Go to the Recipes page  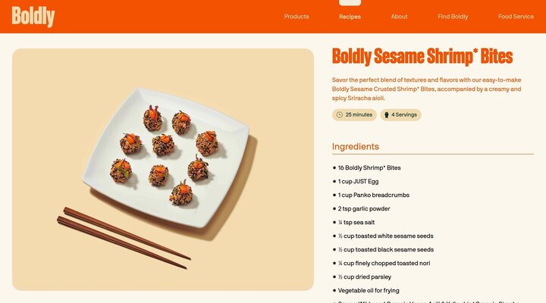(350, 17)
